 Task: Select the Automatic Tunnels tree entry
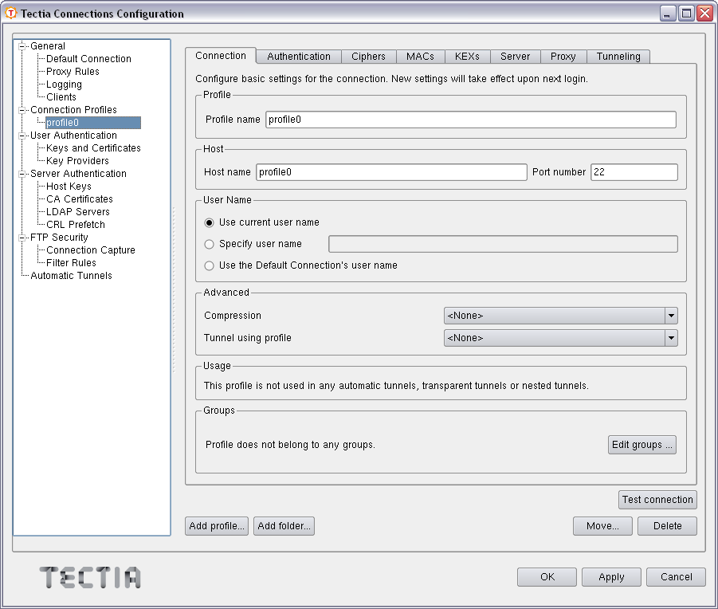[70, 275]
